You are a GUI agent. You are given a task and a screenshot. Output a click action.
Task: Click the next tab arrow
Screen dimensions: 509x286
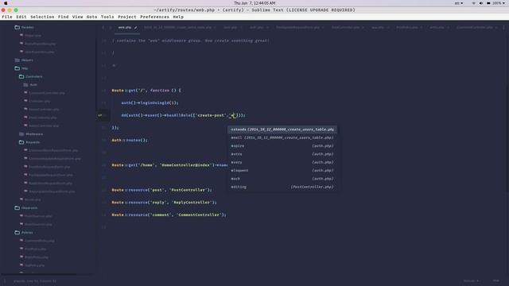coord(110,28)
